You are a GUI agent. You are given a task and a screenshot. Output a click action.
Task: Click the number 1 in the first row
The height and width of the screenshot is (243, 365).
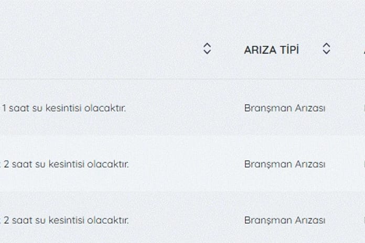click(4, 108)
